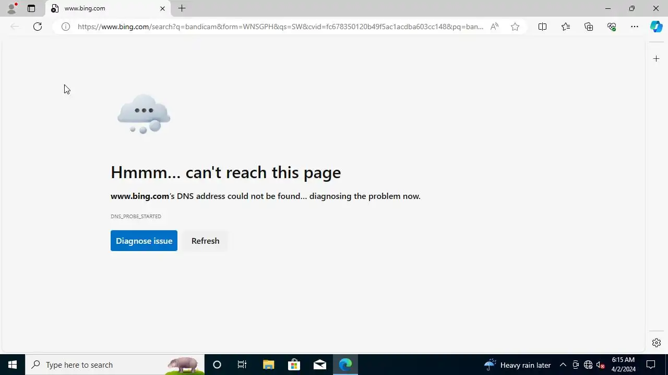Open the Collections icon
Viewport: 668px width, 375px height.
point(589,27)
